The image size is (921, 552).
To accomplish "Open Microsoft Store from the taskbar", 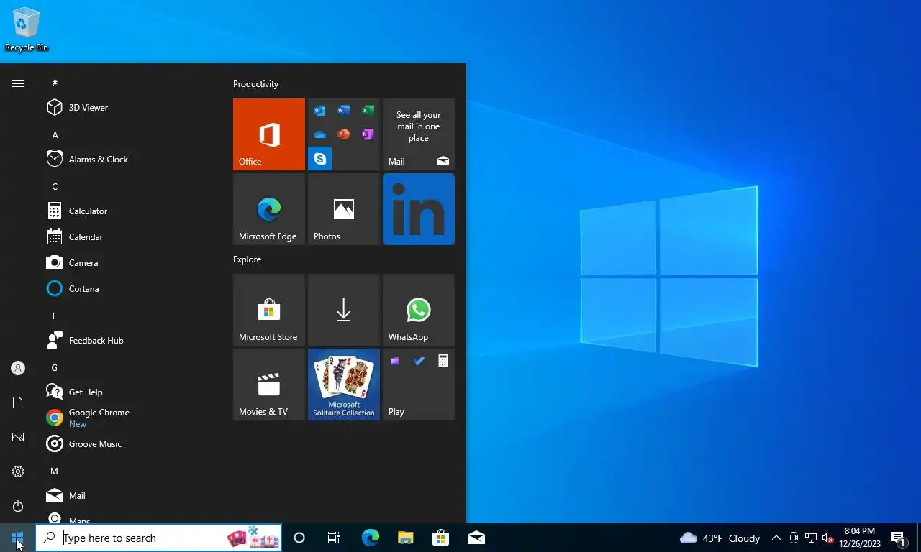I will coord(440,538).
